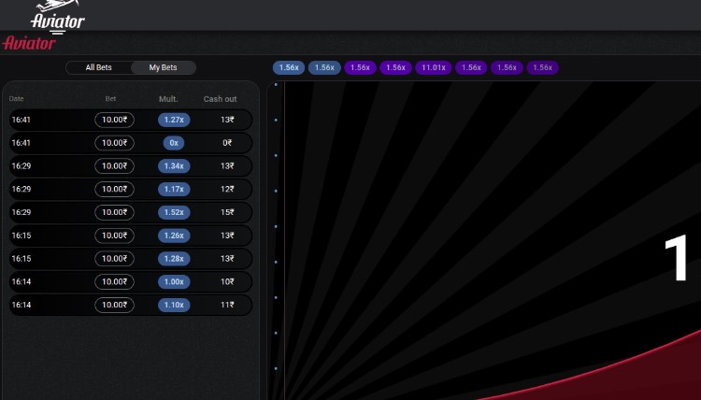Select the purple 1.56x pill right of 11.01x
The height and width of the screenshot is (400, 701).
pyautogui.click(x=471, y=67)
